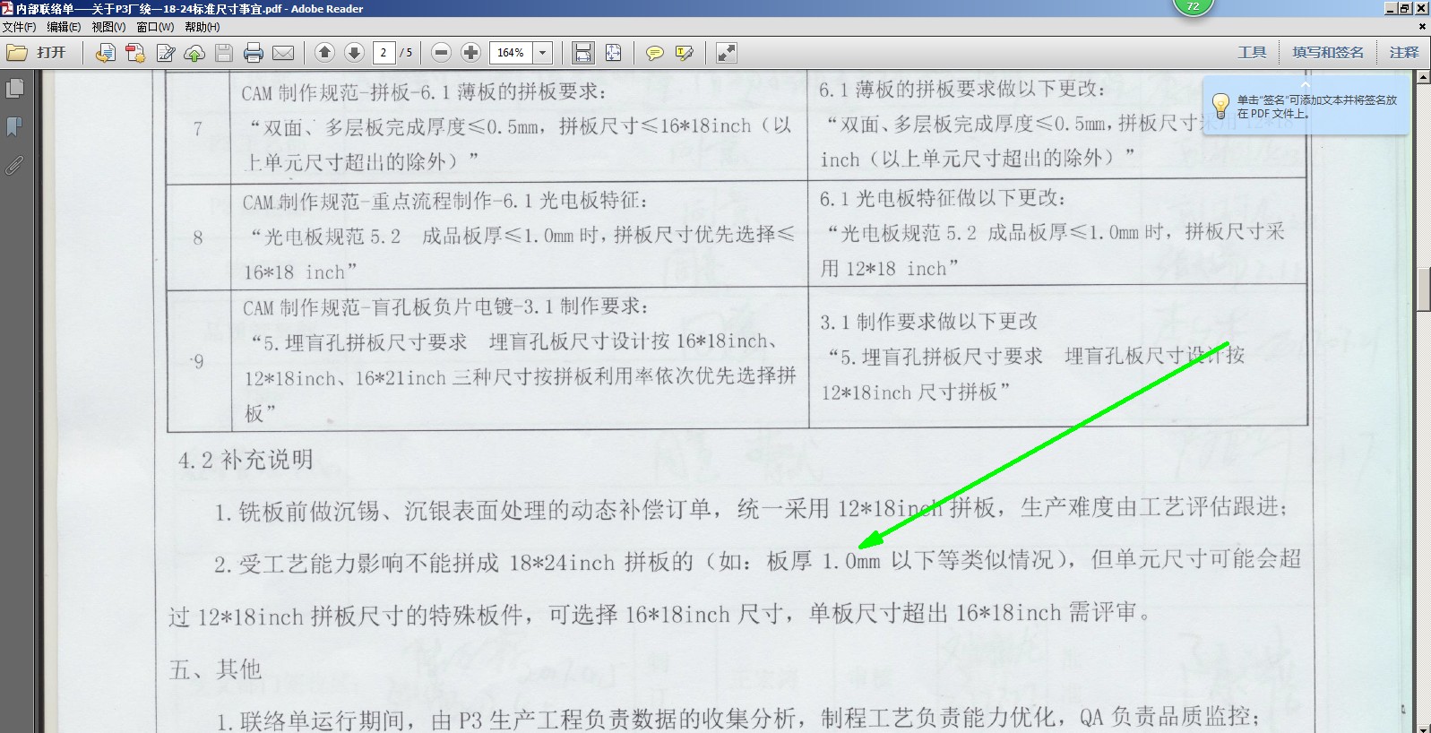This screenshot has width=1431, height=733.
Task: Open the 编辑(E) menu
Action: click(64, 27)
